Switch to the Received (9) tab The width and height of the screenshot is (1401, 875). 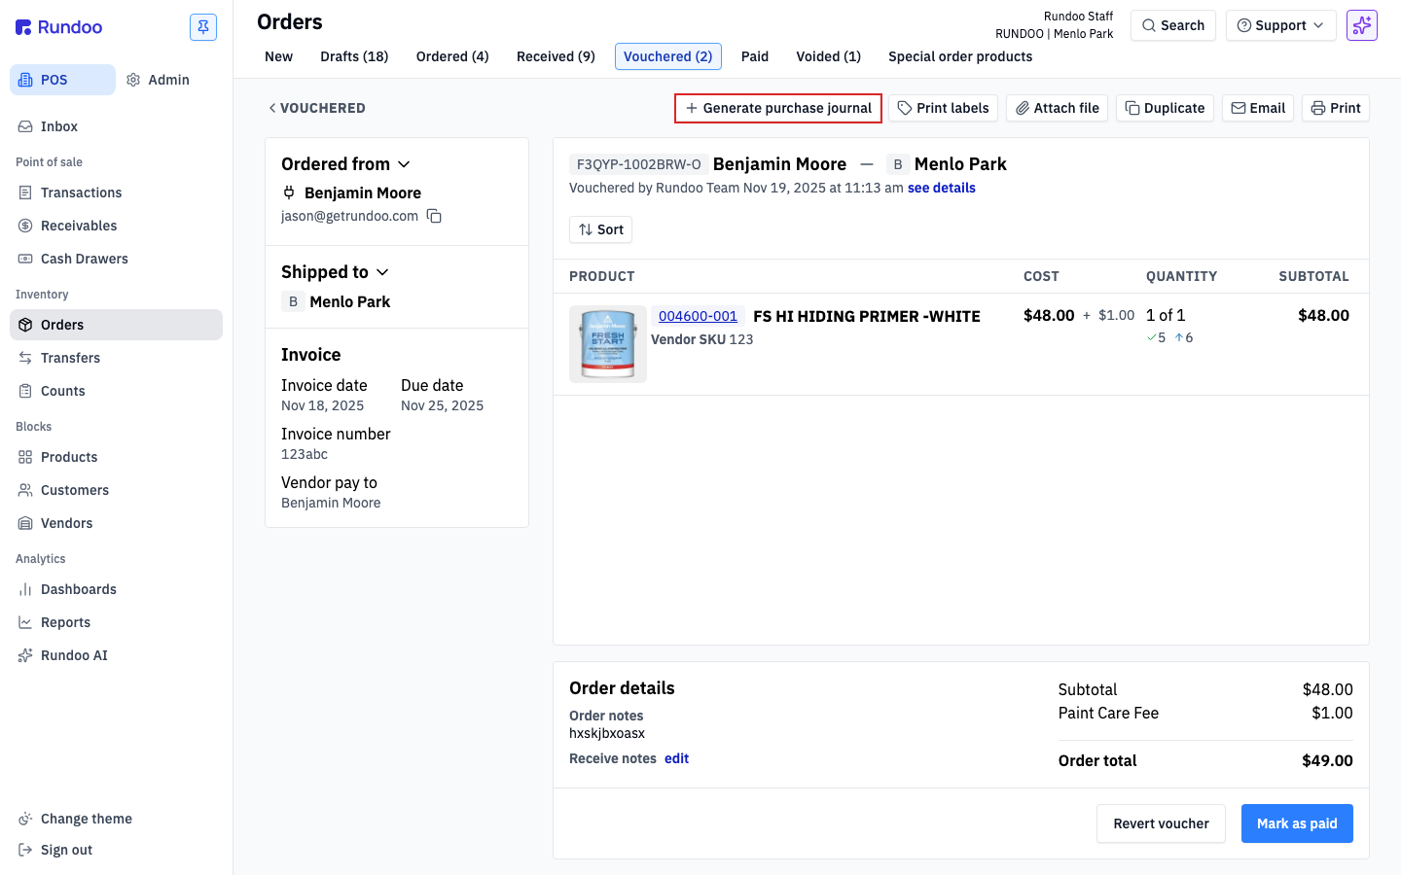coord(556,56)
